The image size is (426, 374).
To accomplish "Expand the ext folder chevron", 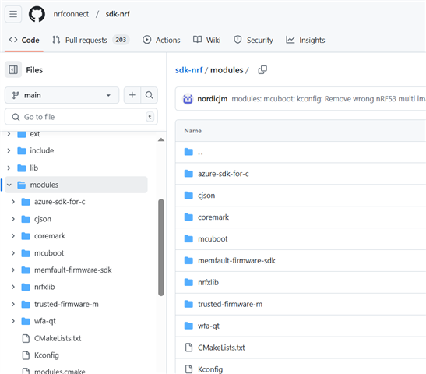I will [x=9, y=134].
